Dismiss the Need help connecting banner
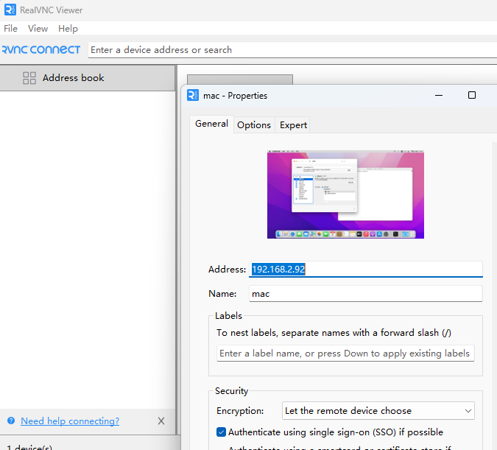 (161, 421)
